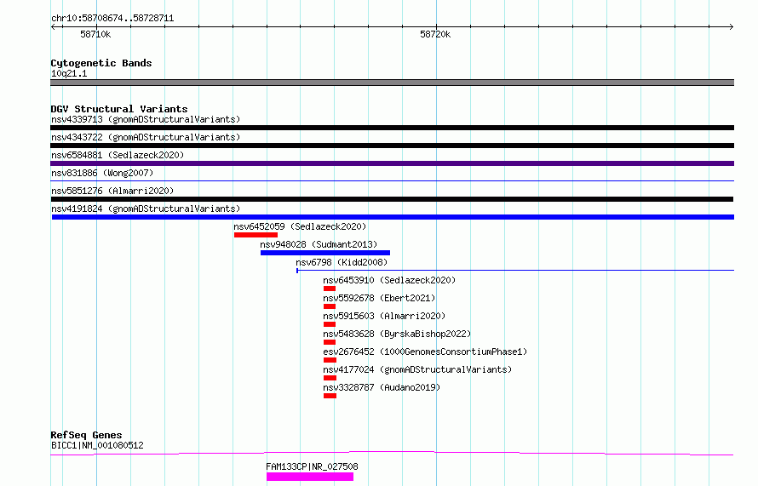Select the nsv4177024 gnomADStructuralVariants label
758x486 pixels.
417,369
